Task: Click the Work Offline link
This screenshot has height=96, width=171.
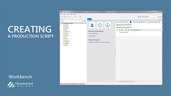Action: (92, 36)
